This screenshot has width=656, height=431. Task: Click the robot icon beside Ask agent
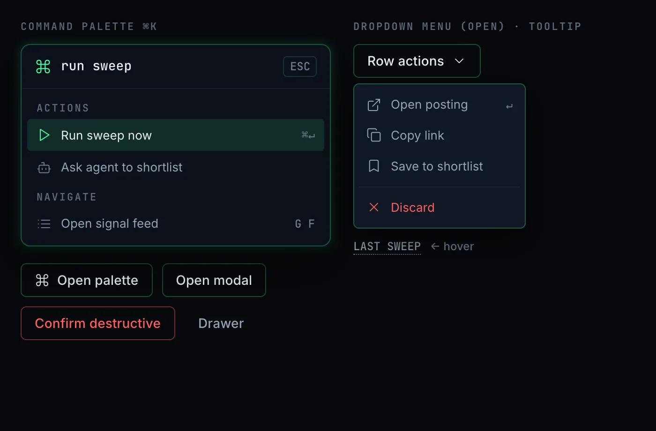coord(44,167)
